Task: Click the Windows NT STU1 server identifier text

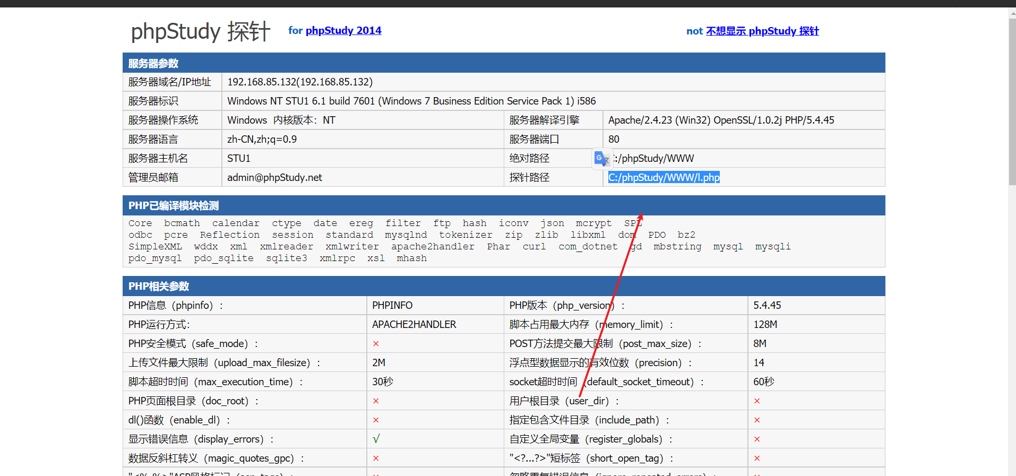Action: (x=411, y=101)
